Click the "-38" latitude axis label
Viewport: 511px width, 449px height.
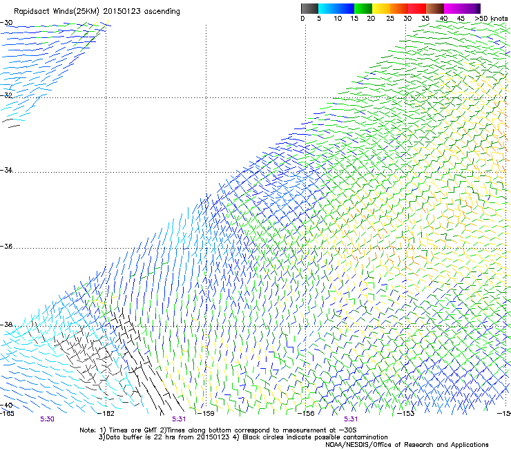6,325
